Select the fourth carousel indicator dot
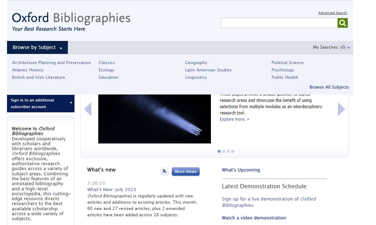The image size is (376, 225). point(233,152)
